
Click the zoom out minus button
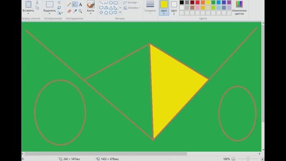[233, 159]
